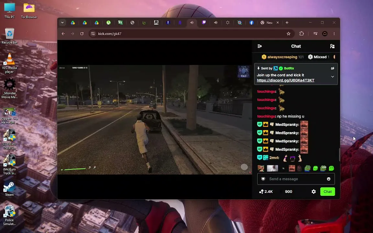Click the 2.4K channel points icon
Viewport: 373px width, 233px height.
pyautogui.click(x=261, y=192)
